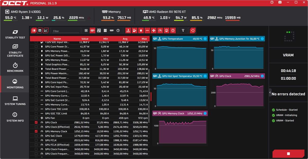Viewport: 308px width, 159px height.
Task: Check the Total Graphics Power checkbox
Action: click(36, 64)
